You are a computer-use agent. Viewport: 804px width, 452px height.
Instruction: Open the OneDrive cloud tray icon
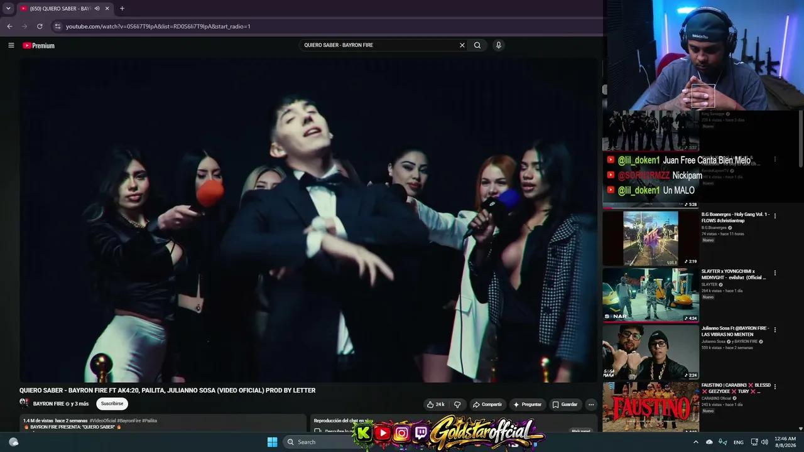[709, 442]
